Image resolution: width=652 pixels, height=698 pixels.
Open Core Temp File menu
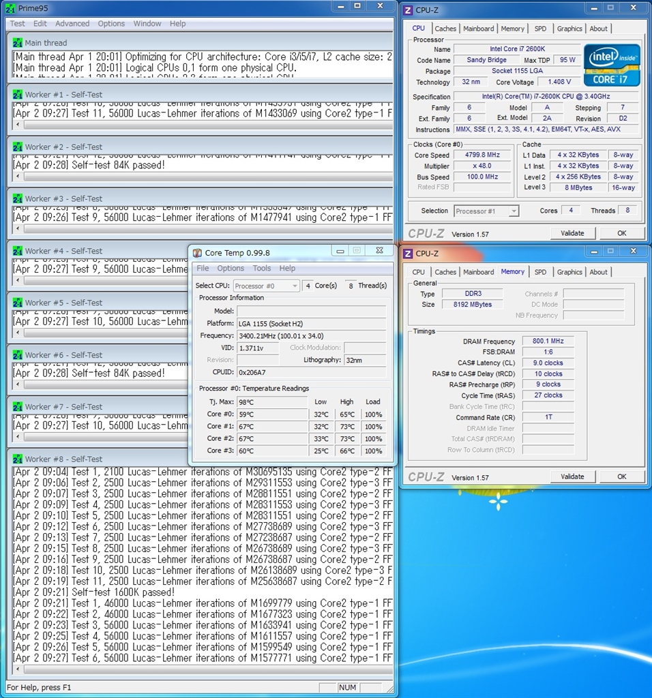(203, 269)
